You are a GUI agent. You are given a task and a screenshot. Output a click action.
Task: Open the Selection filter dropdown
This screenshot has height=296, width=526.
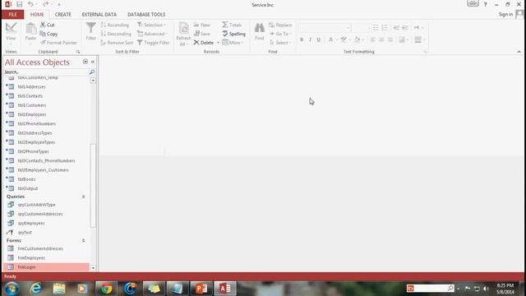tap(151, 25)
